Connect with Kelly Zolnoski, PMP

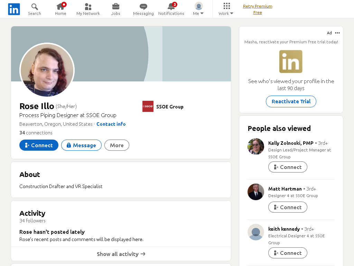pos(288,167)
